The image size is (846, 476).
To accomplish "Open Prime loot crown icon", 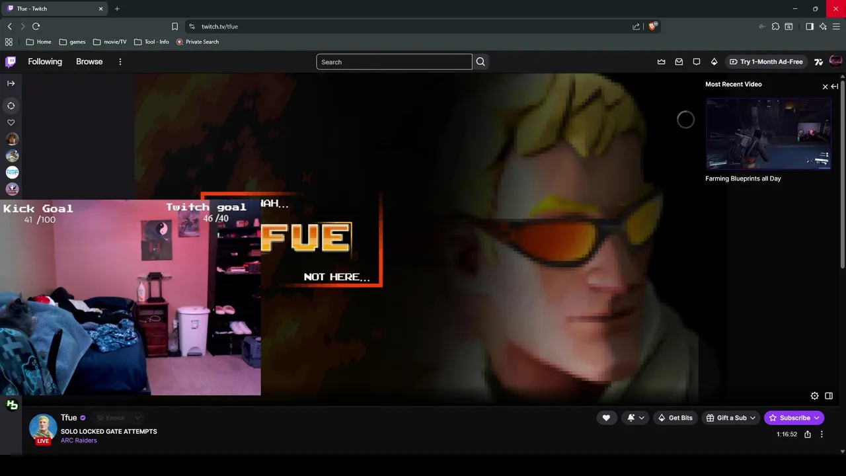I will (661, 61).
